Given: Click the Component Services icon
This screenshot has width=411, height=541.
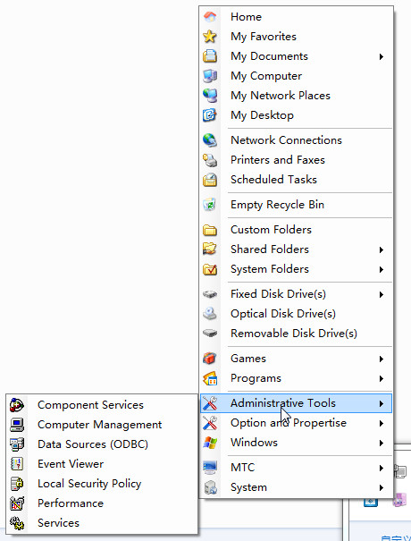Looking at the screenshot, I should click(x=17, y=405).
